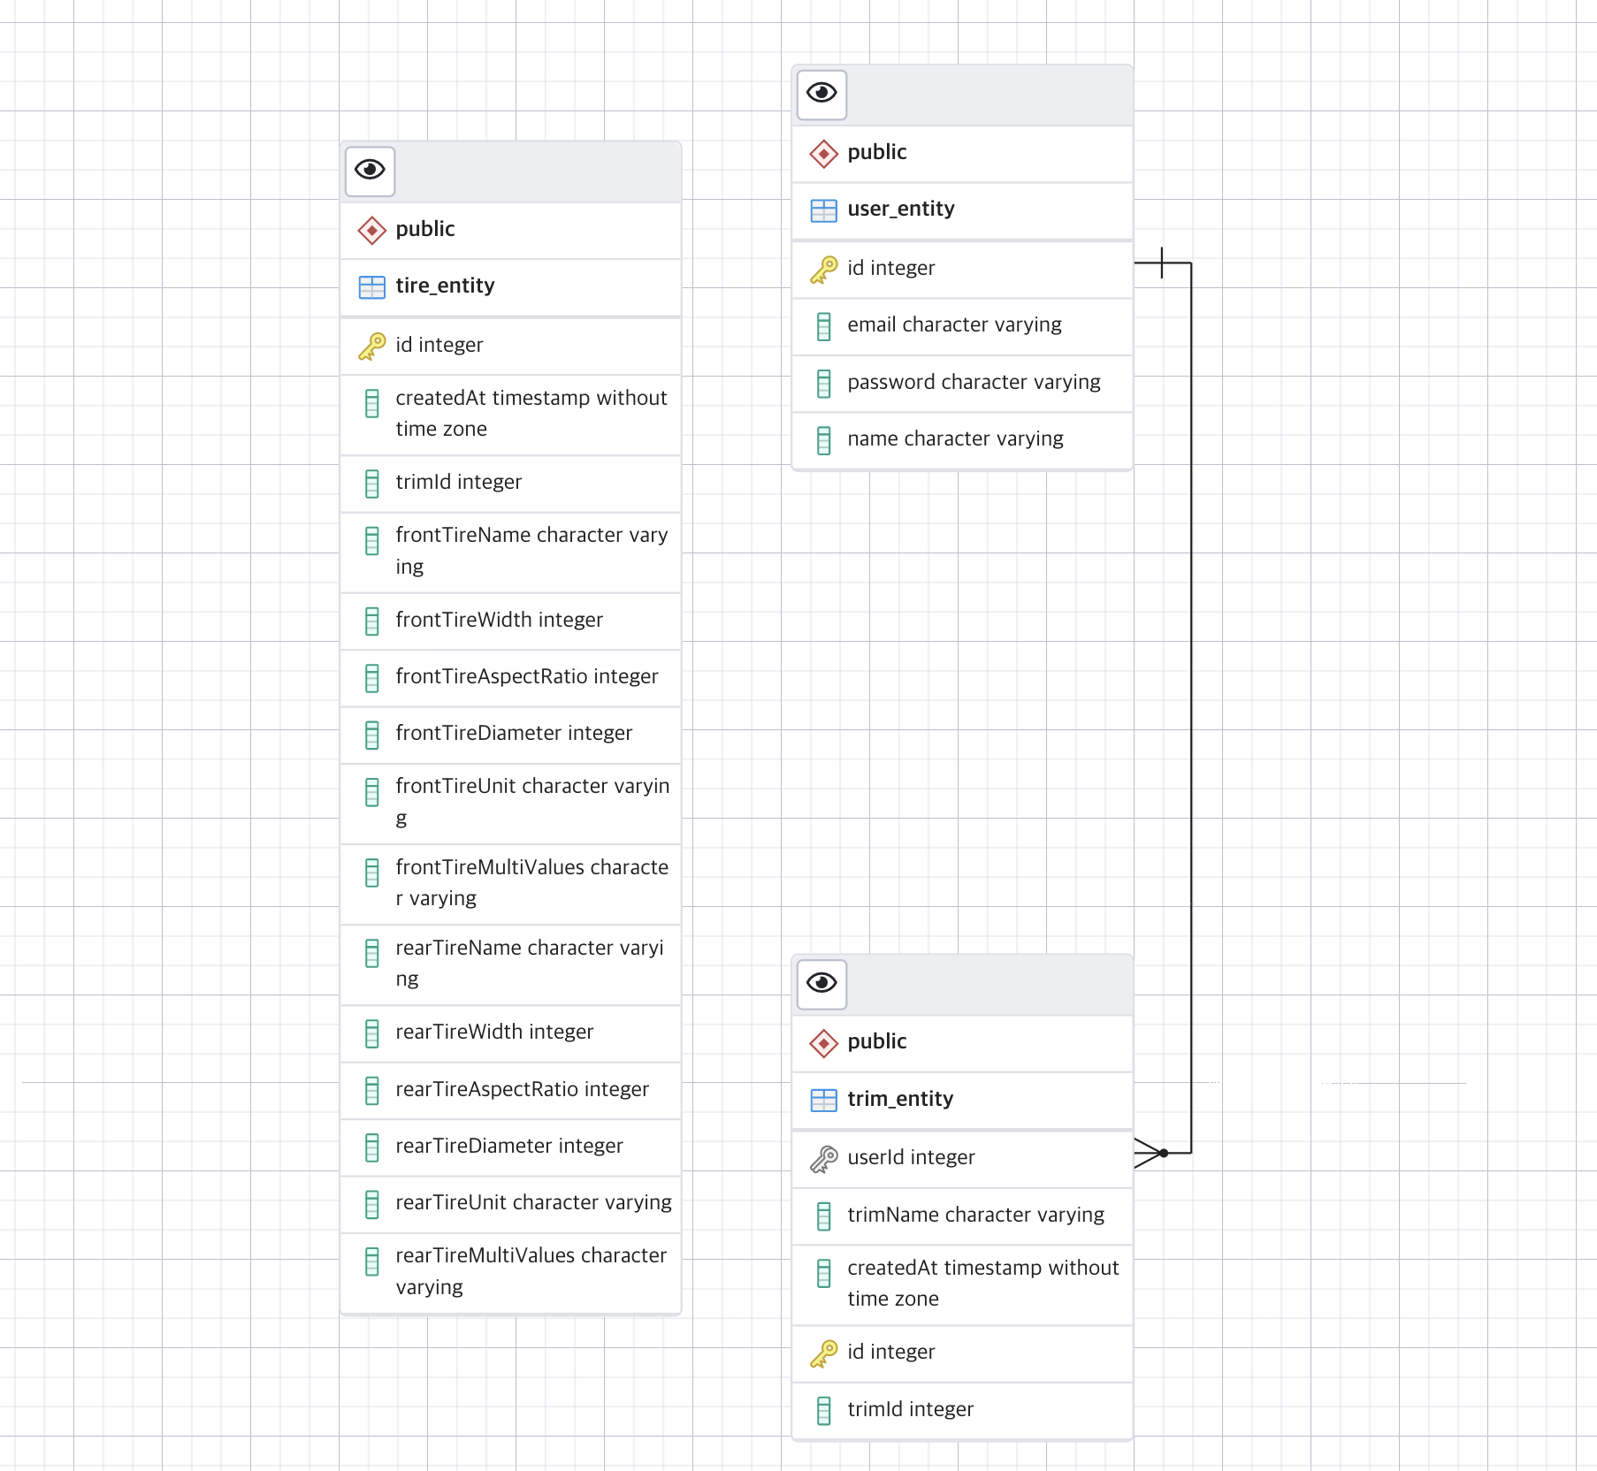
Task: Click the table icon beside user_entity
Action: click(824, 210)
